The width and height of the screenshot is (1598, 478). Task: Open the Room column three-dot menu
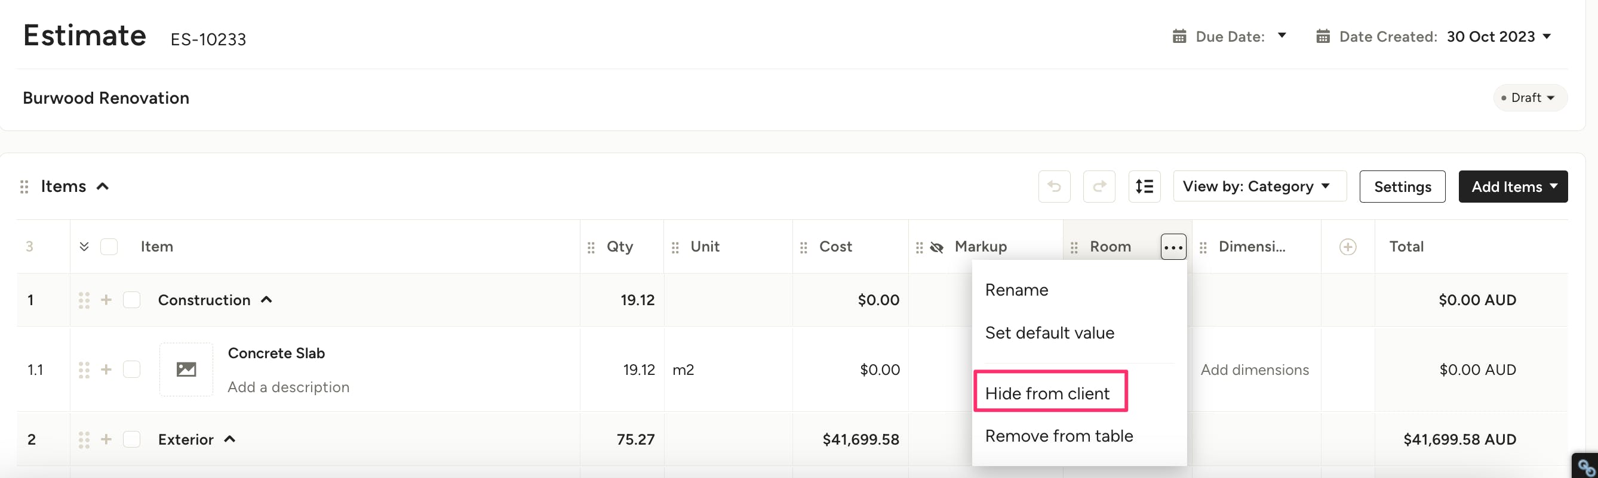1172,247
